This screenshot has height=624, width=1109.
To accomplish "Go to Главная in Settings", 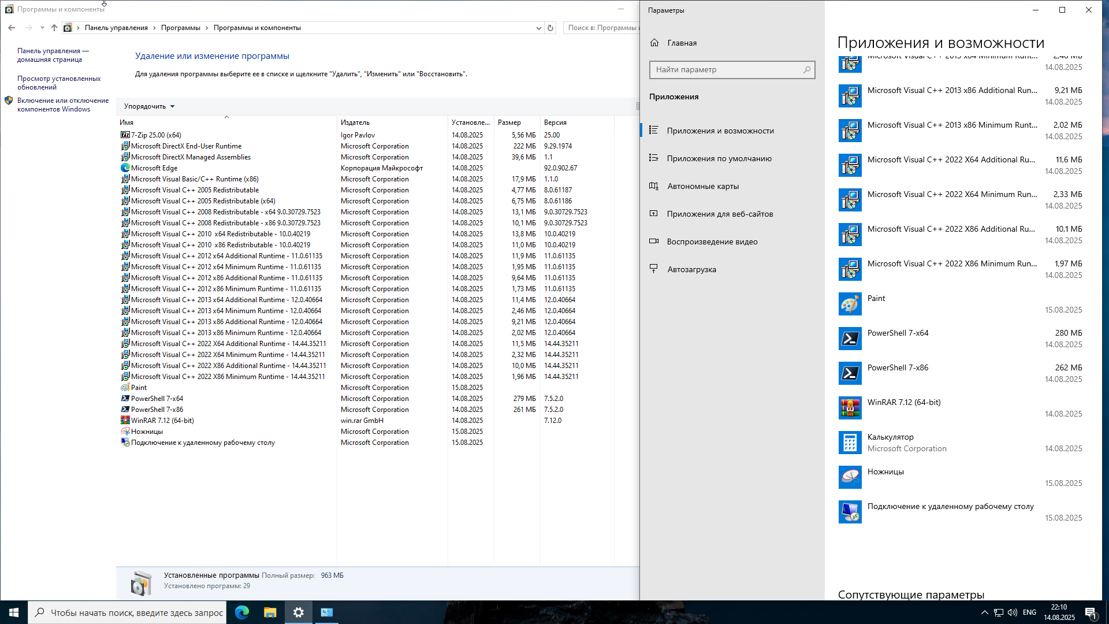I will point(732,43).
